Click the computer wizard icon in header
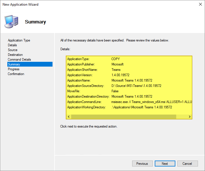The width and height of the screenshot is (205, 171). point(12,21)
